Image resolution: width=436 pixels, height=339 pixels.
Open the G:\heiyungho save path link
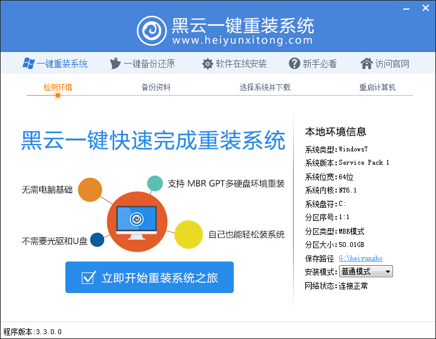click(361, 258)
